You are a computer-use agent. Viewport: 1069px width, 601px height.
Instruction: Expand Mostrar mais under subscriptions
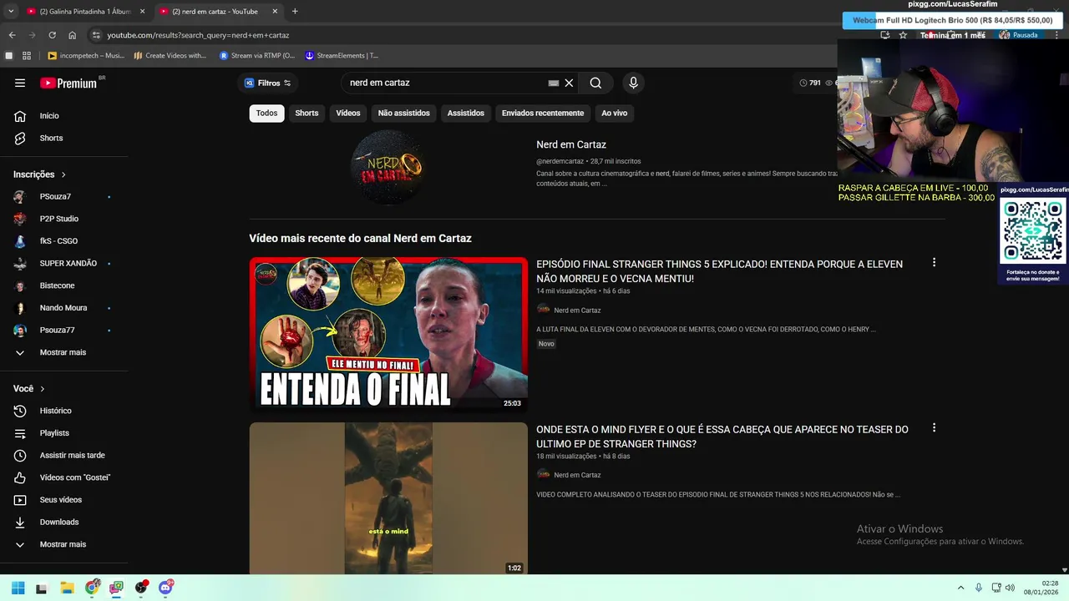coord(64,352)
